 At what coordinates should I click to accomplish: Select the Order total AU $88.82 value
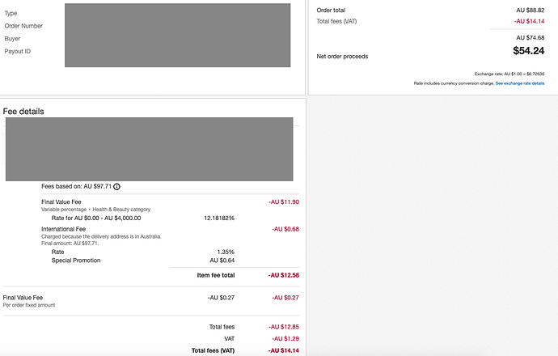tap(531, 11)
